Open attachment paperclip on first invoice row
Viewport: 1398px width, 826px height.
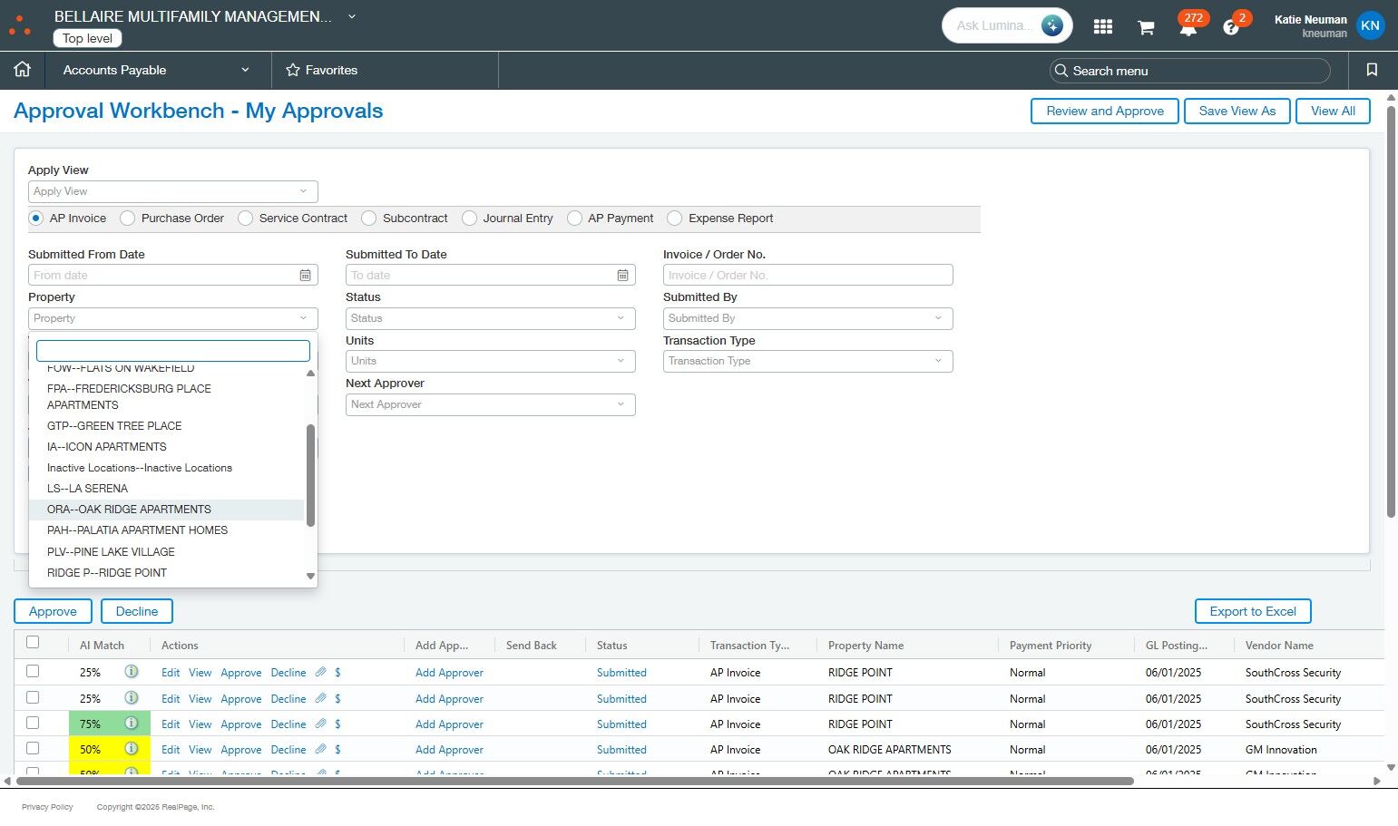point(320,673)
